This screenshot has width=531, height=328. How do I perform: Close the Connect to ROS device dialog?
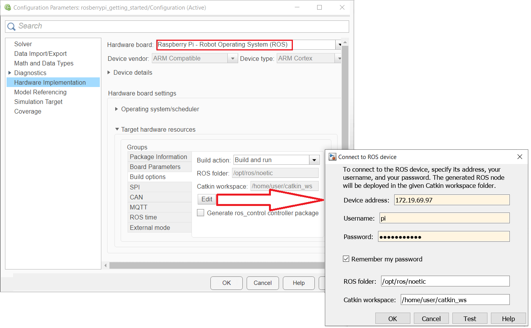click(x=519, y=157)
